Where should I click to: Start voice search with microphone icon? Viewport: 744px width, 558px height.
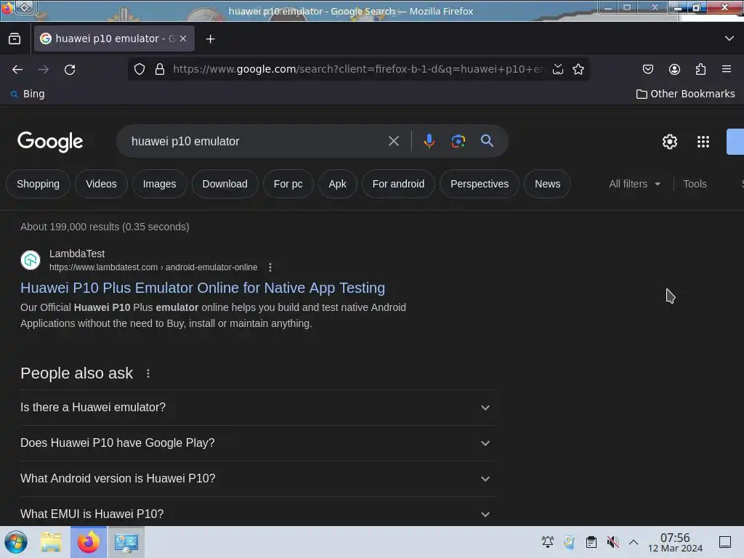429,141
